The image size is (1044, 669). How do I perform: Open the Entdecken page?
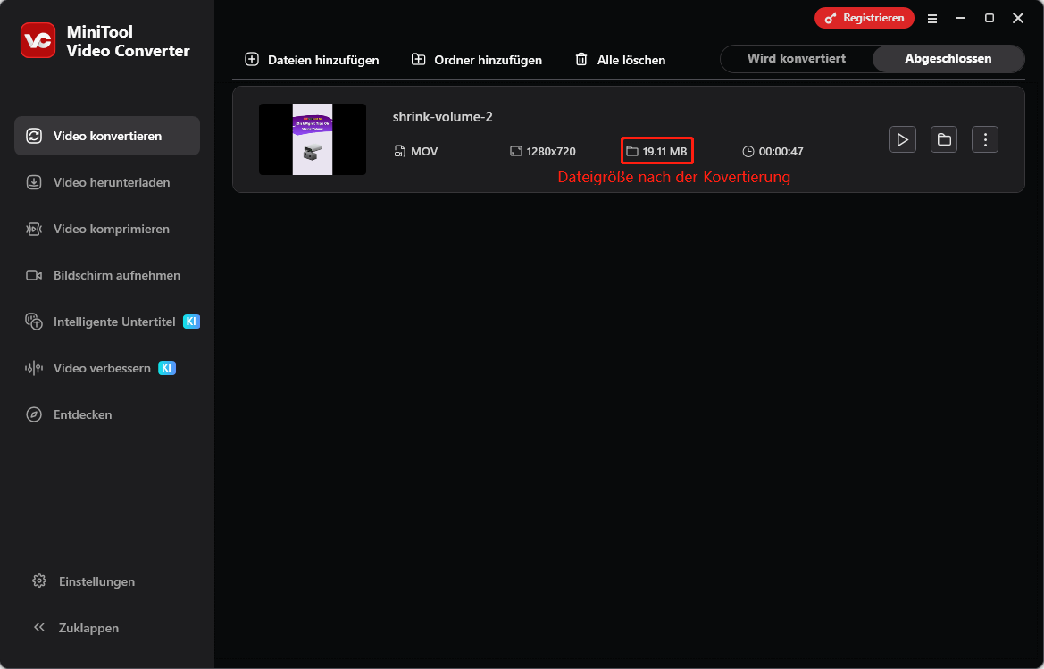coord(107,414)
